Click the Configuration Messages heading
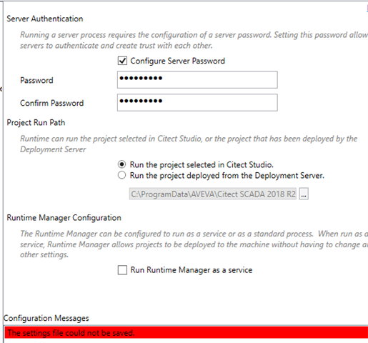Viewport: 368px width, 343px height. pos(46,318)
